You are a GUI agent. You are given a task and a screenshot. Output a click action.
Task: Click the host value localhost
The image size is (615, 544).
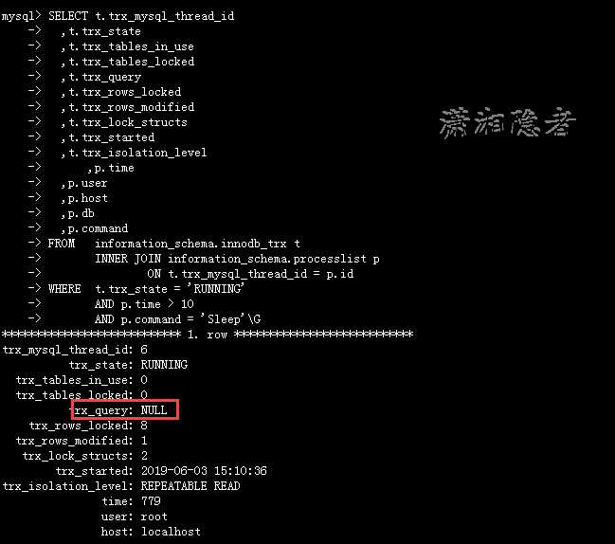click(x=171, y=532)
